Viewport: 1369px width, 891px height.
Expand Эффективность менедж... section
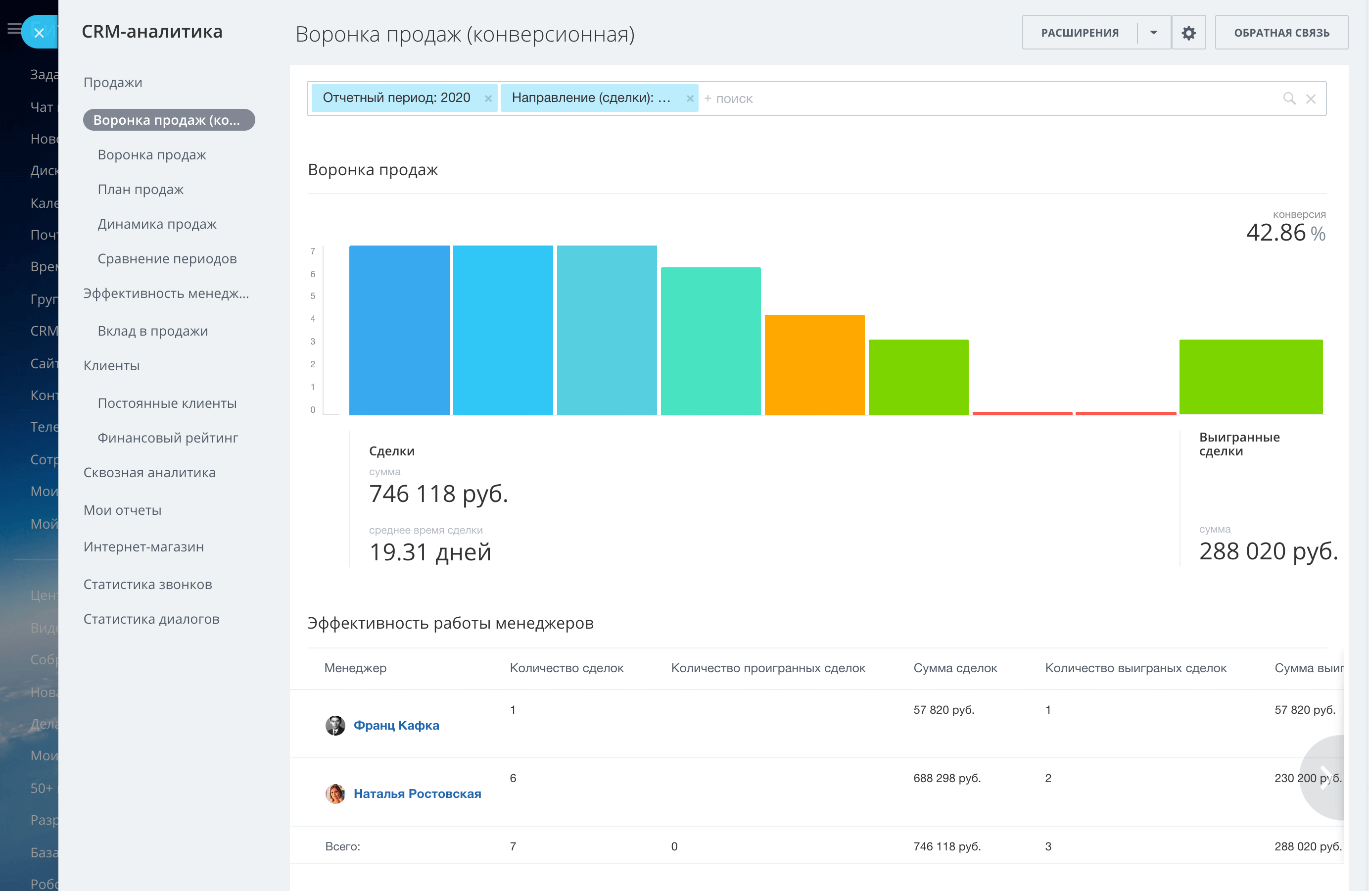pos(166,293)
